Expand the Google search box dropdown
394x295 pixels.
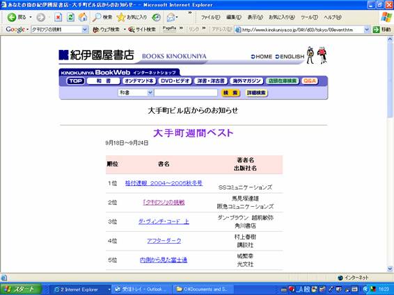pyautogui.click(x=85, y=30)
